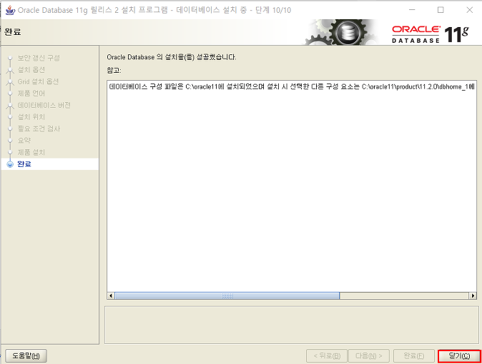Click the empty scrollbar track right of thumb

coord(405,296)
